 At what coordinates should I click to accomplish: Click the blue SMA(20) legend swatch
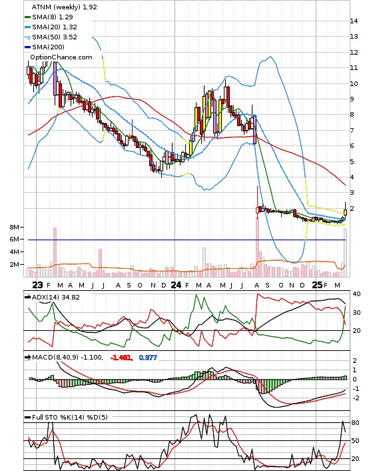coord(27,27)
